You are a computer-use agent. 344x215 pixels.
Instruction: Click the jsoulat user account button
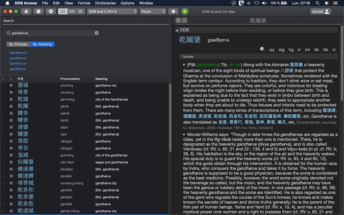[320, 12]
